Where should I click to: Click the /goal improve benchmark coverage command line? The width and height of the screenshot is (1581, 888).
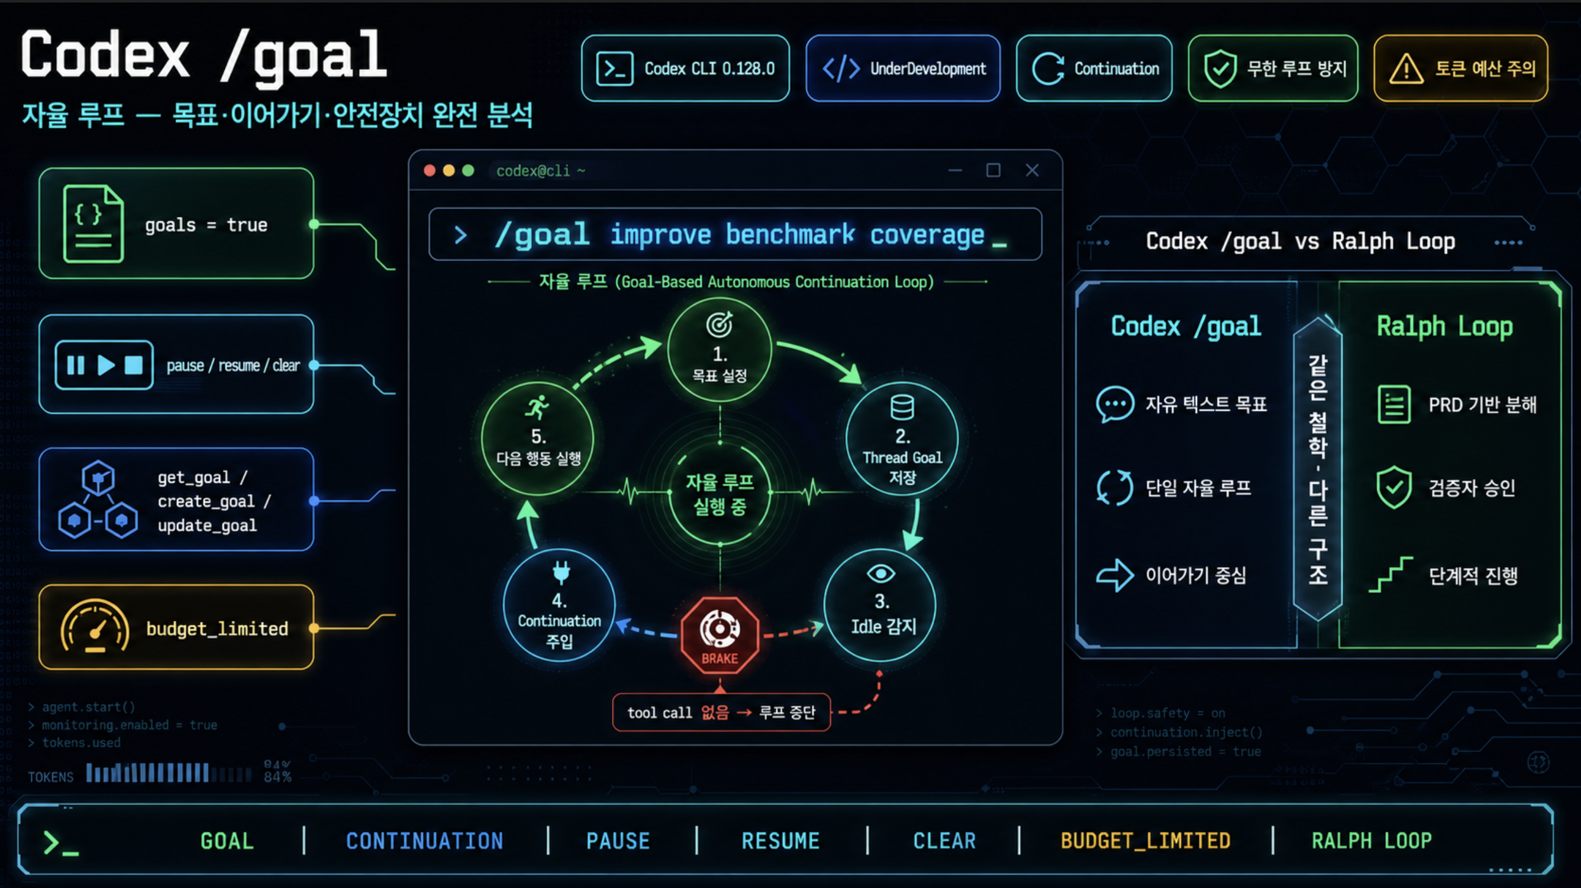735,234
